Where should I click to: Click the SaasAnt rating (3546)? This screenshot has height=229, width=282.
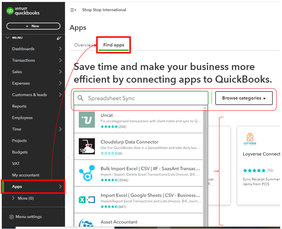[x=114, y=180]
